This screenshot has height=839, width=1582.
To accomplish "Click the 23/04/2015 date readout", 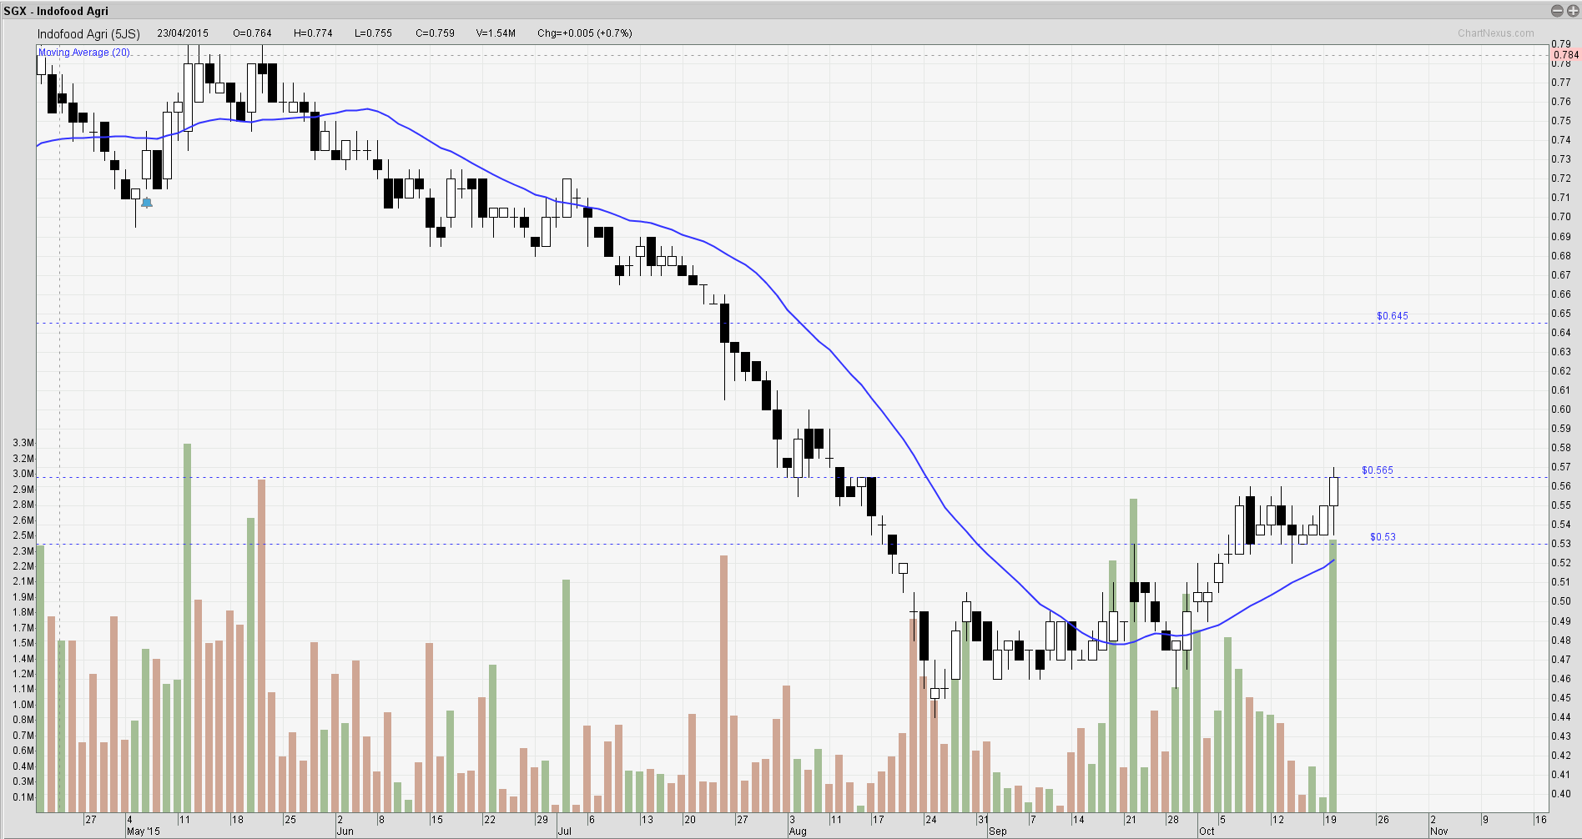I will click(183, 33).
